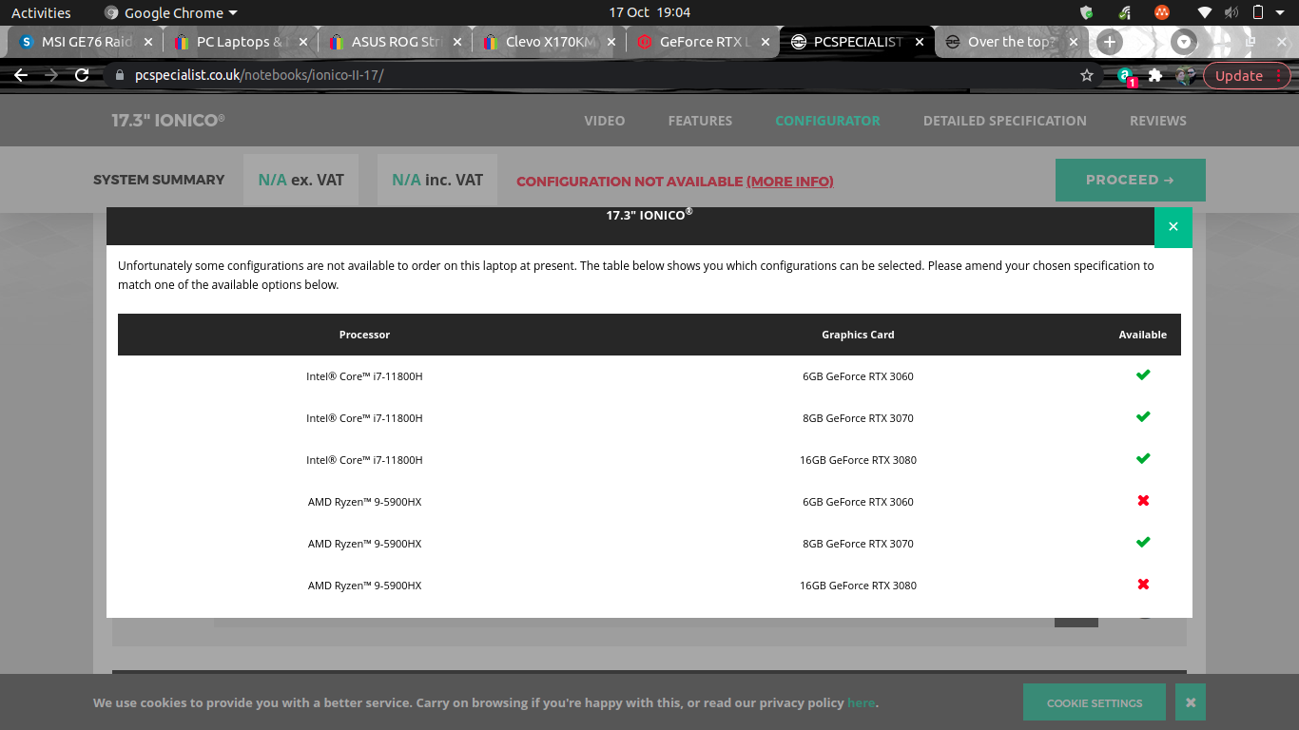Screen dimensions: 1299x730
Task: Open the Google Chrome app menu
Action: point(170,12)
